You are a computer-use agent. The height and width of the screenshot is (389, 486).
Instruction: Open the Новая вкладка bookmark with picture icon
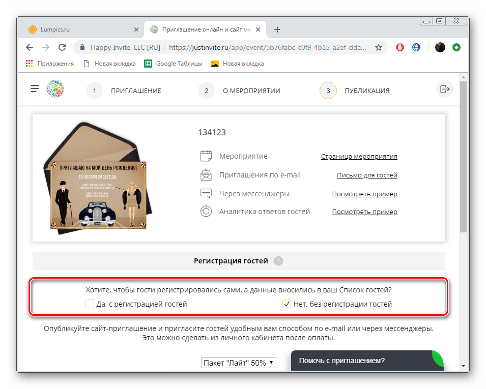click(237, 64)
